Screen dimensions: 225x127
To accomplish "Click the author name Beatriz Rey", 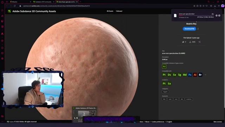I will (x=191, y=24).
